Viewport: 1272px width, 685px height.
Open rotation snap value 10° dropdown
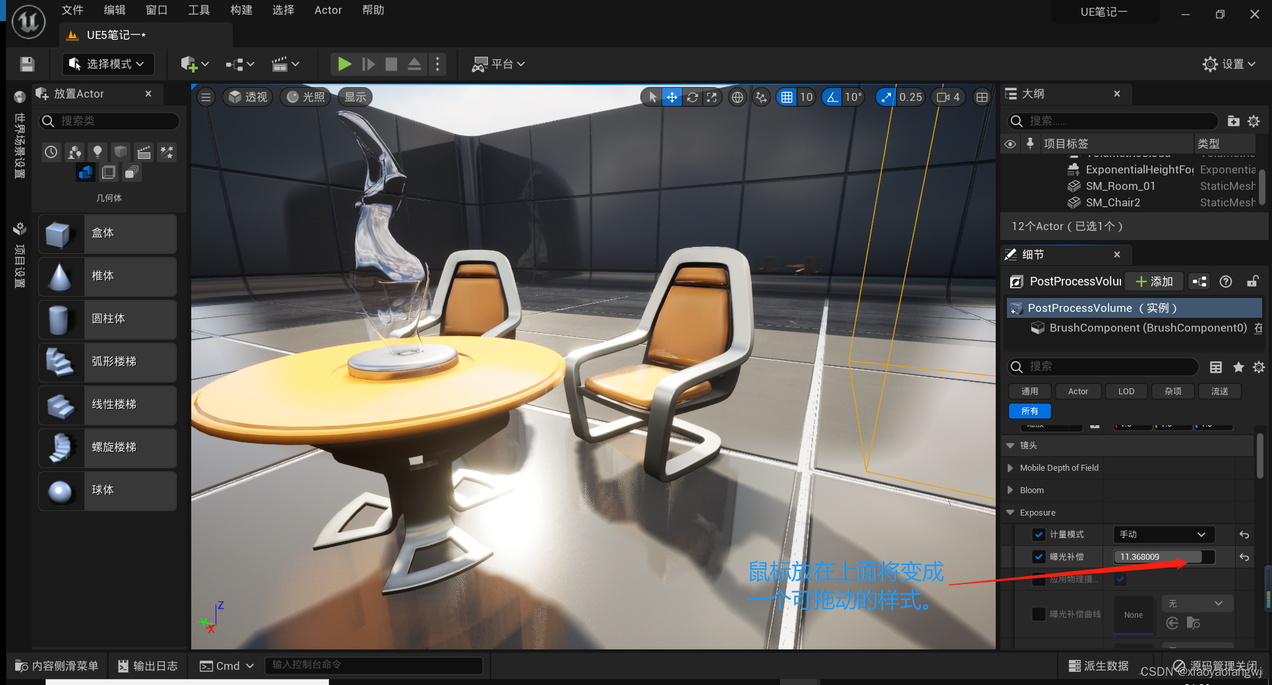pos(853,98)
